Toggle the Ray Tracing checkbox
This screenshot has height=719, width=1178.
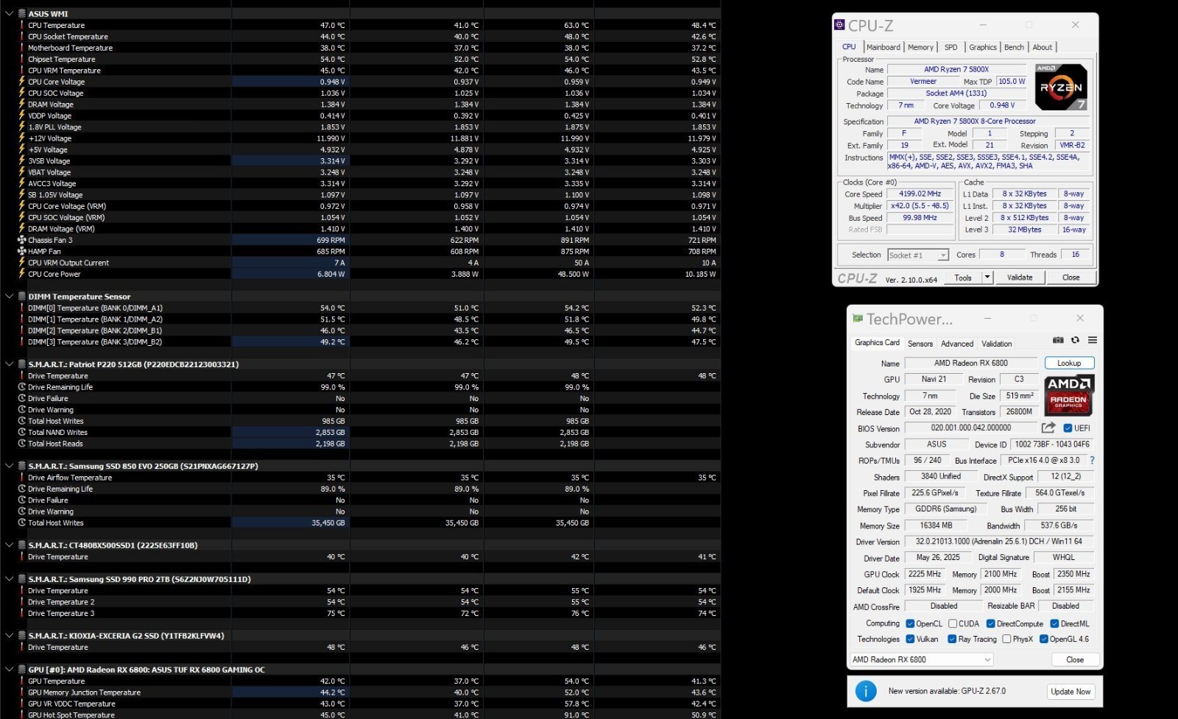click(x=952, y=639)
